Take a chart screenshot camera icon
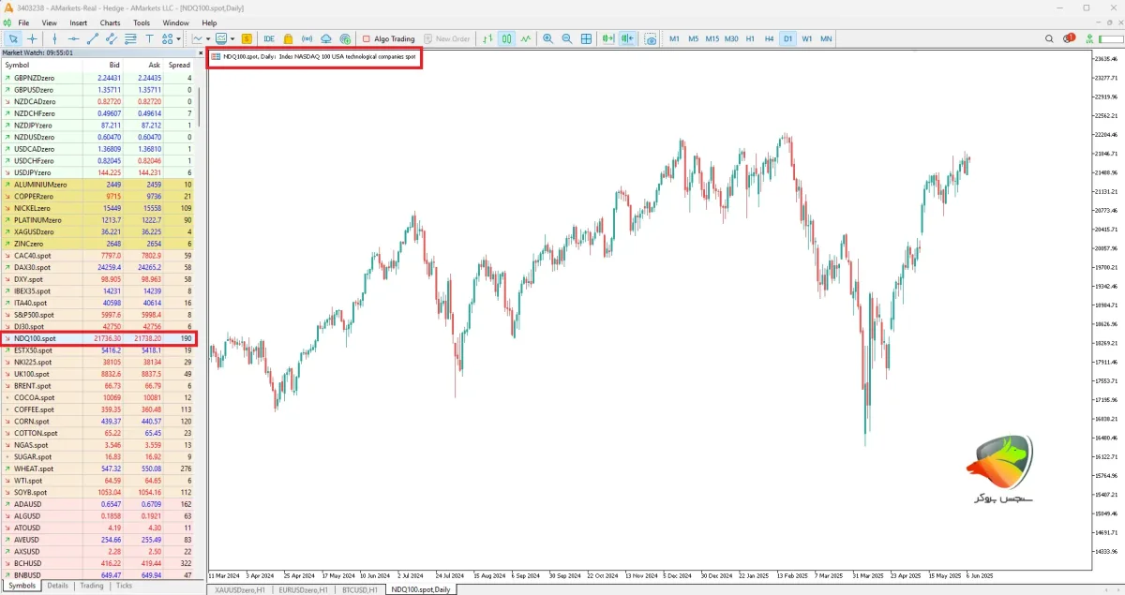 651,39
